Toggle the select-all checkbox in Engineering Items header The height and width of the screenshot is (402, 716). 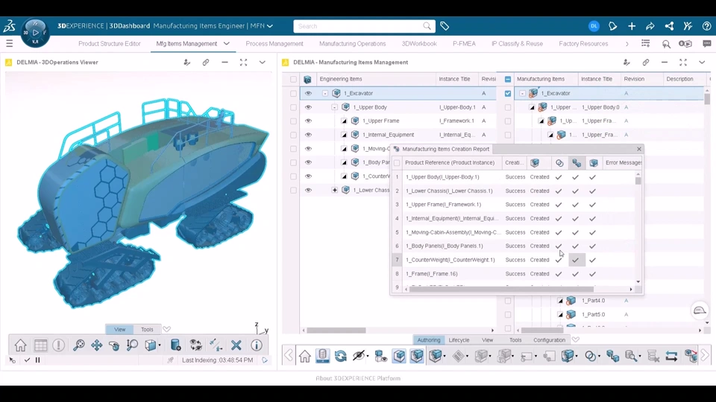coord(293,80)
